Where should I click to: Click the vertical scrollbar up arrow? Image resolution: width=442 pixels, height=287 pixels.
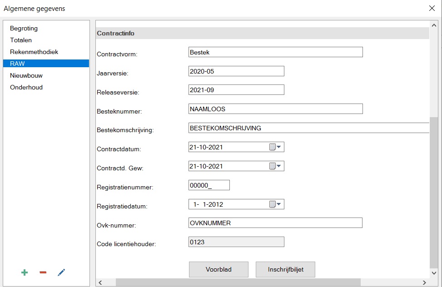click(x=434, y=25)
